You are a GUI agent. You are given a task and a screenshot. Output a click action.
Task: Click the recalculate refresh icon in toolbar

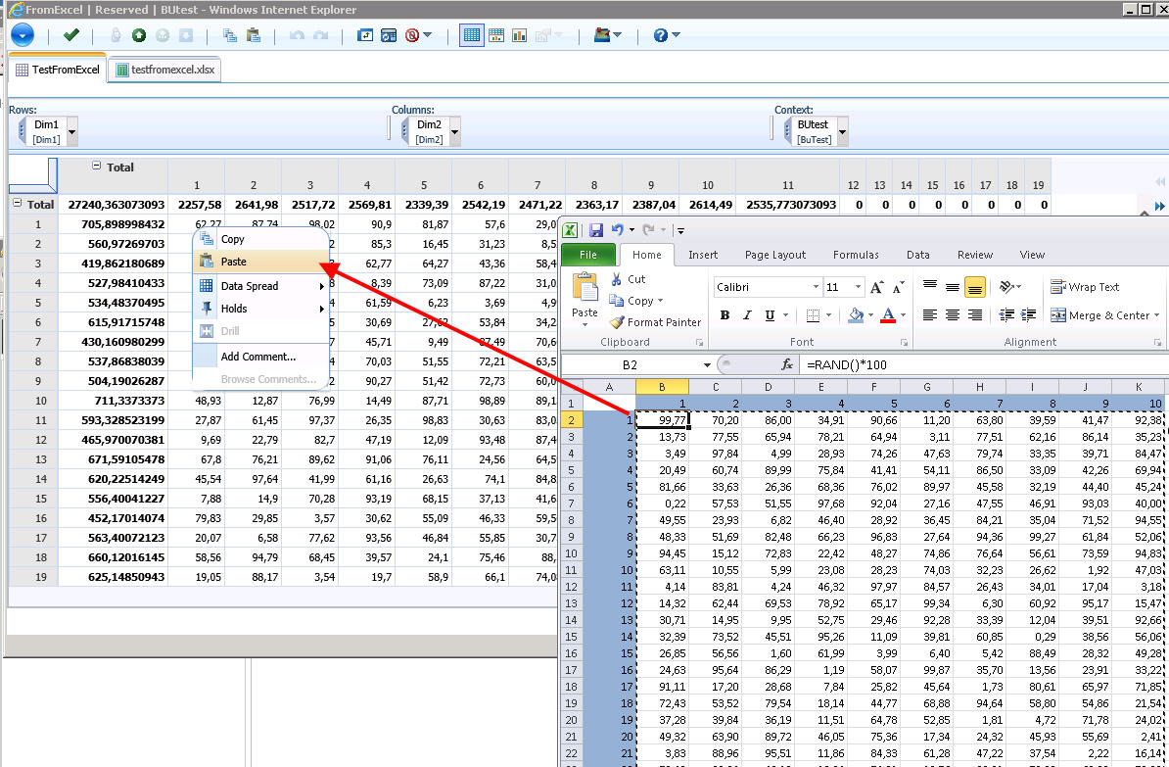(389, 35)
